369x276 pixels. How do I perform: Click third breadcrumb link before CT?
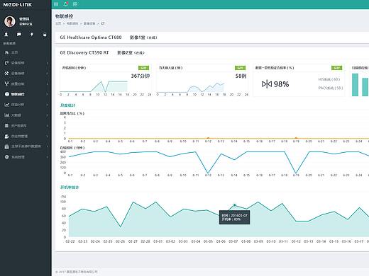tap(89, 23)
